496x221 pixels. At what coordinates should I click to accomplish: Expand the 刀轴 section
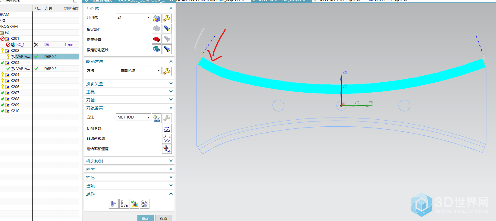171,100
